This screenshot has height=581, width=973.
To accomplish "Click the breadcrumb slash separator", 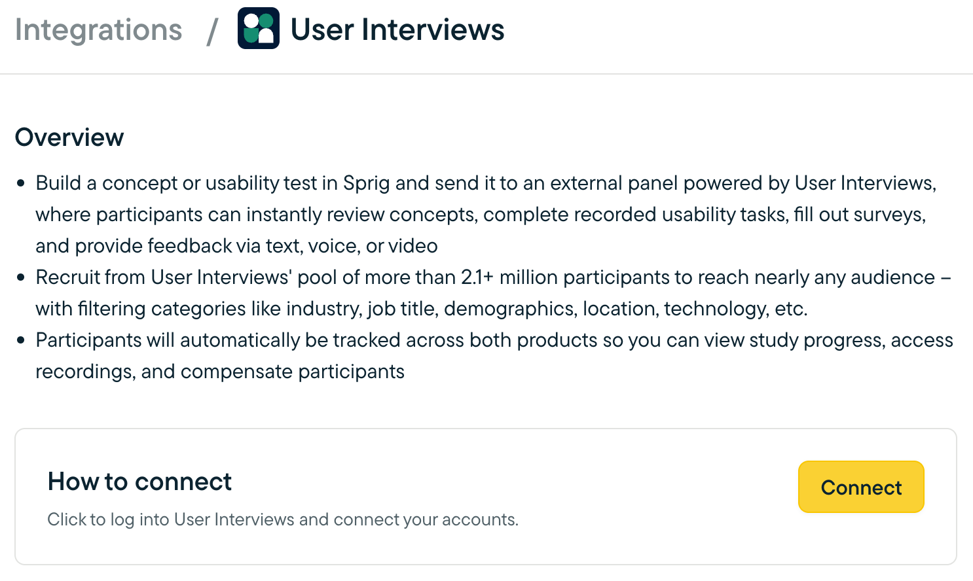I will tap(211, 31).
